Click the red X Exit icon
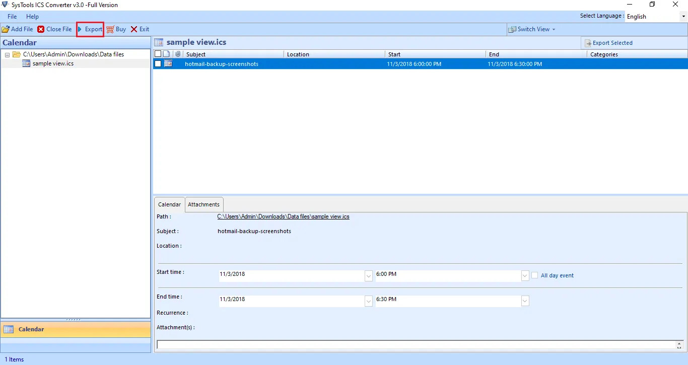This screenshot has height=365, width=688. 134,29
